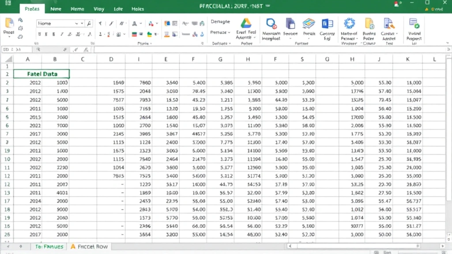Click the gear-shaped Macro Power icon
Screen dimensions: 452x254
[349, 23]
